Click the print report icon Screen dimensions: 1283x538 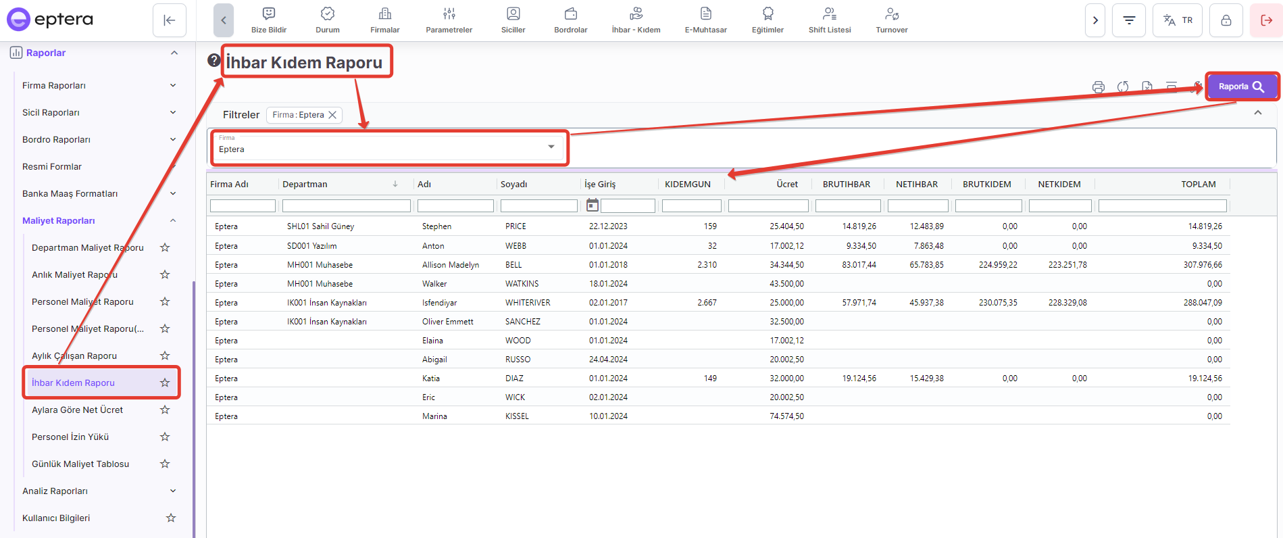pyautogui.click(x=1098, y=87)
